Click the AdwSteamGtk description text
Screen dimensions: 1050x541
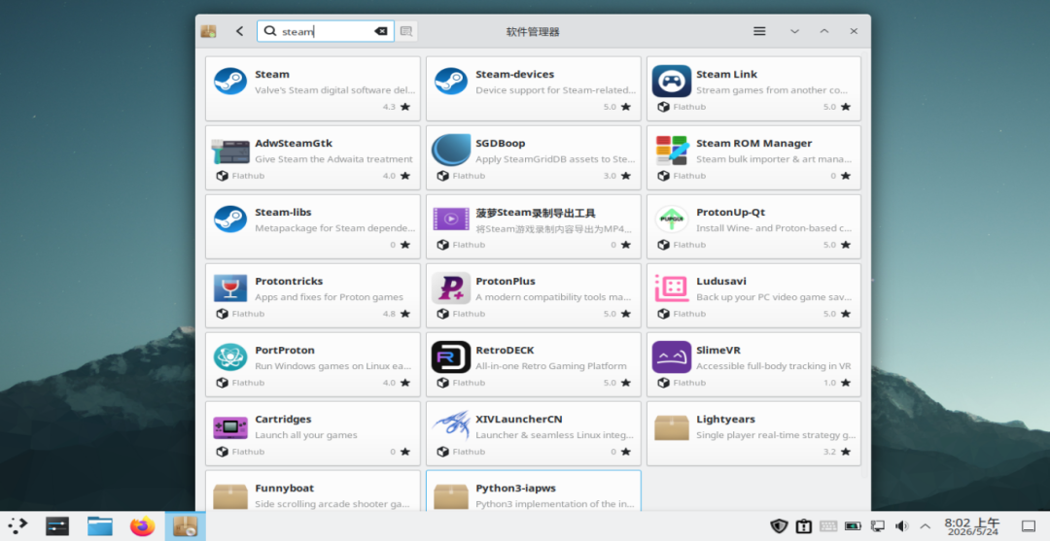(x=333, y=159)
